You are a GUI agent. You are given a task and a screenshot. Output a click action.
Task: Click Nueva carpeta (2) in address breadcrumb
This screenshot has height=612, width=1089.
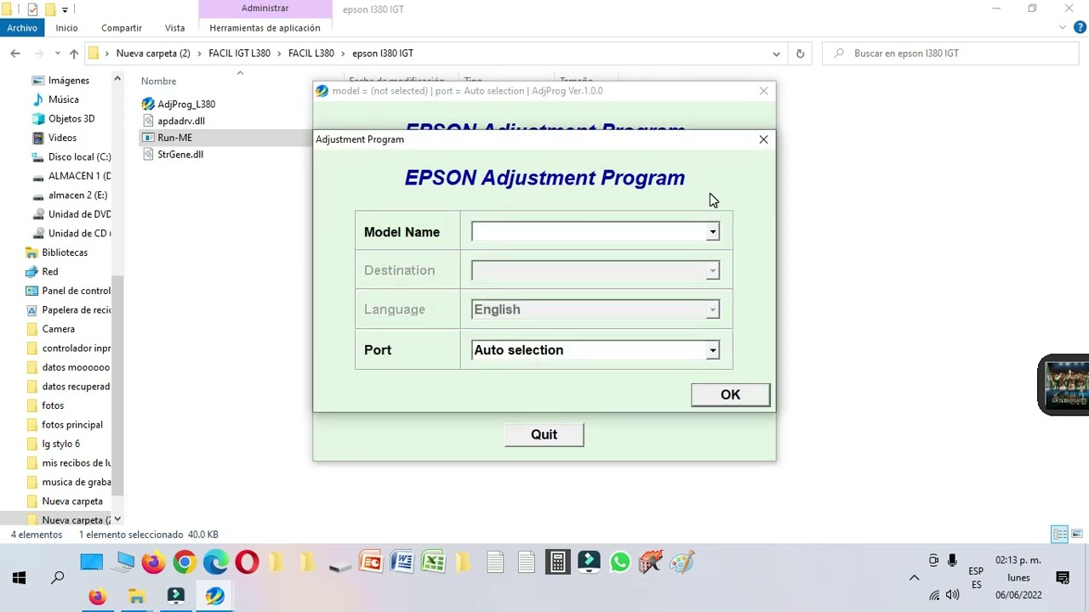[x=153, y=54]
